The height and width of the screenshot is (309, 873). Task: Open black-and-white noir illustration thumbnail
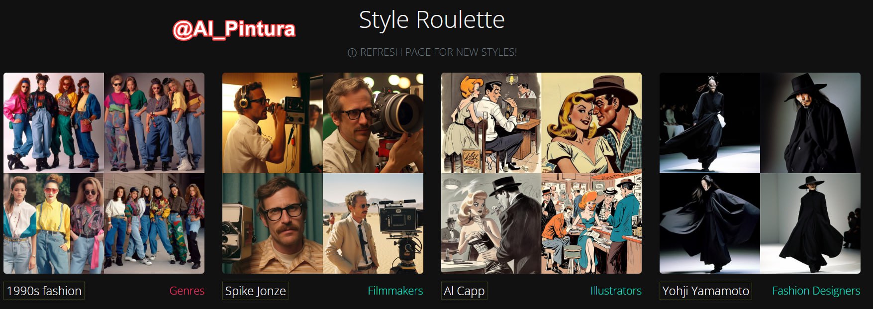coord(491,223)
